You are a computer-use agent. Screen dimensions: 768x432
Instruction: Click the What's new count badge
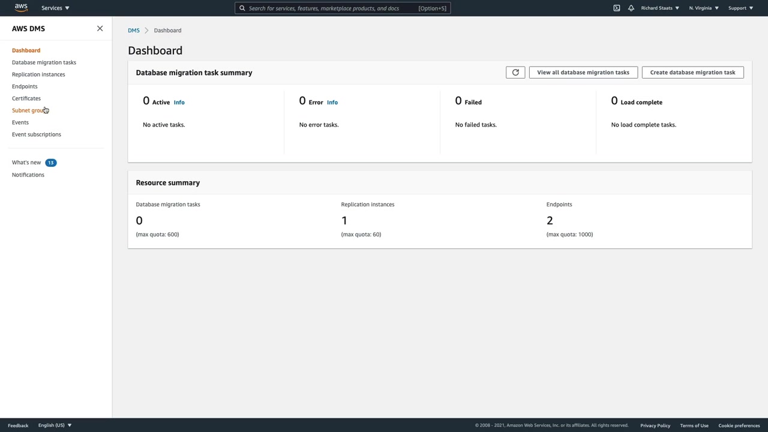[51, 163]
